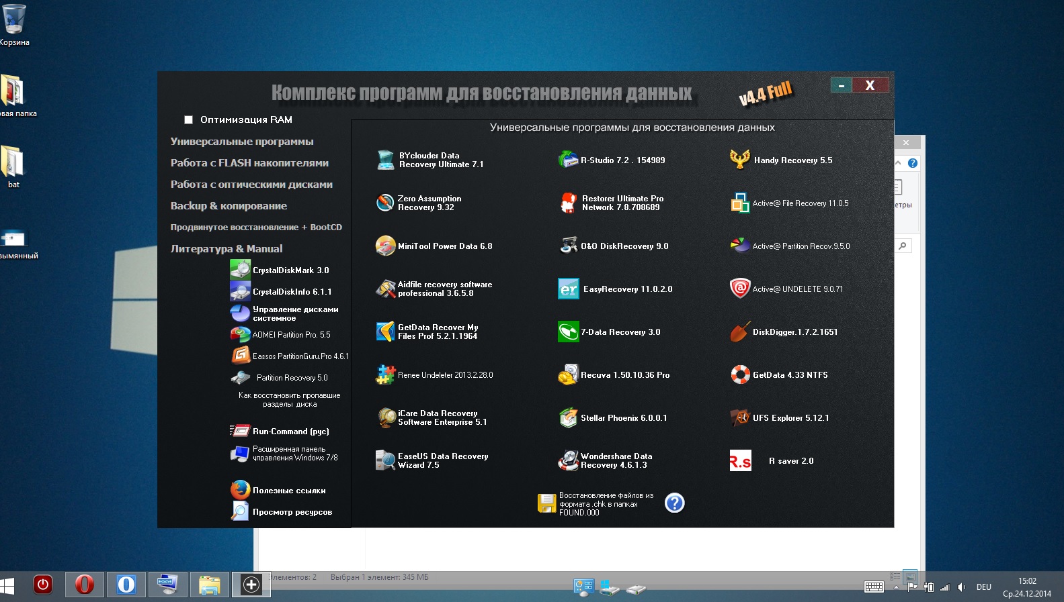The image size is (1064, 602).
Task: Open Backup & копирование section
Action: pos(229,206)
